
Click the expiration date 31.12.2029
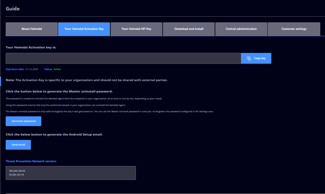[32, 69]
